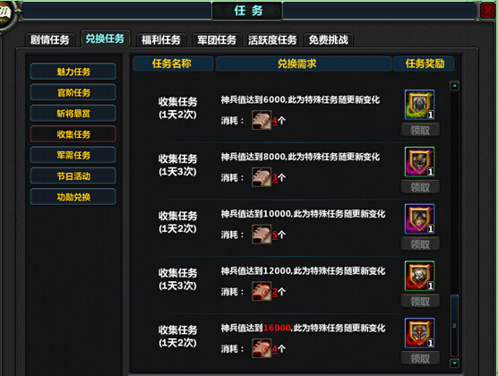Switch to the 剧情任务 tab
498x376 pixels.
click(50, 40)
